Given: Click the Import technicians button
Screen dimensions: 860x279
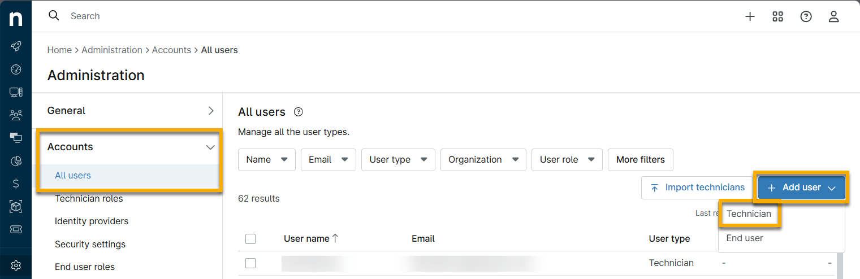Looking at the screenshot, I should coord(697,188).
